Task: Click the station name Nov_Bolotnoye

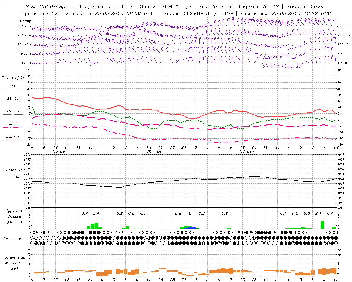Action: tap(46, 7)
